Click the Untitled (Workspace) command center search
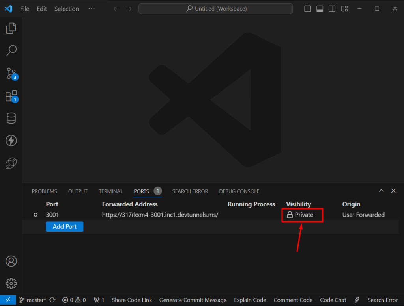Image resolution: width=404 pixels, height=306 pixels. [216, 9]
